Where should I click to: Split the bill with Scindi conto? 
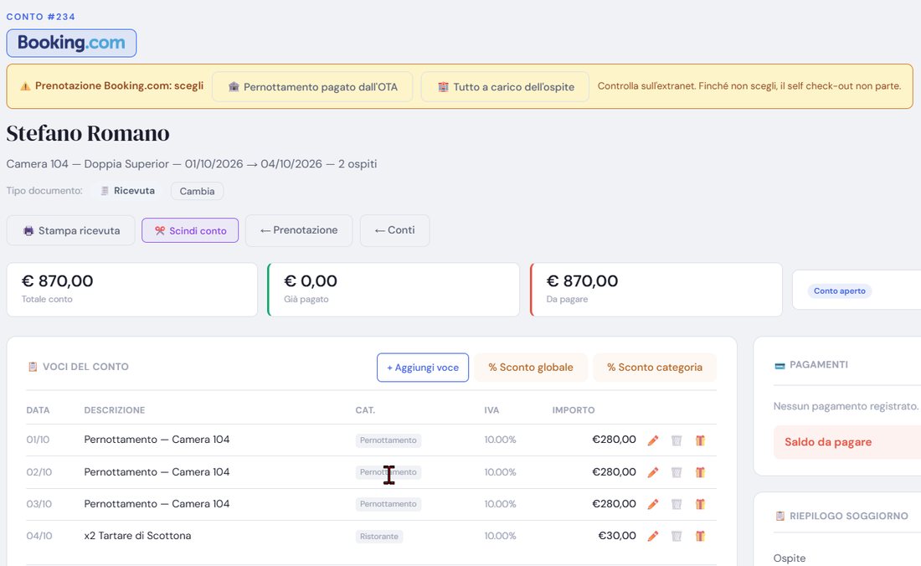(x=190, y=231)
